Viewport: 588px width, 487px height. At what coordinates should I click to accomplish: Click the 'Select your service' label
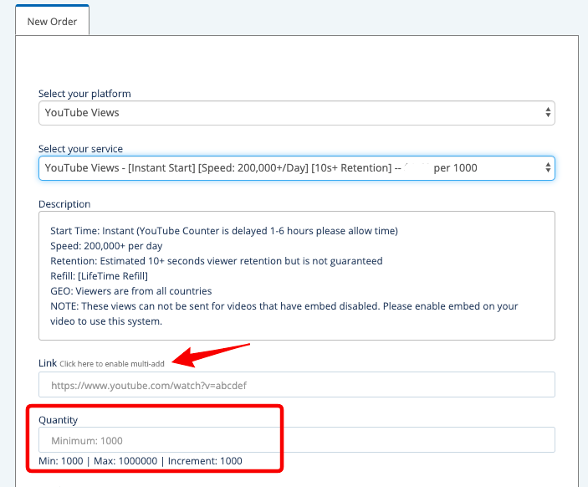80,149
